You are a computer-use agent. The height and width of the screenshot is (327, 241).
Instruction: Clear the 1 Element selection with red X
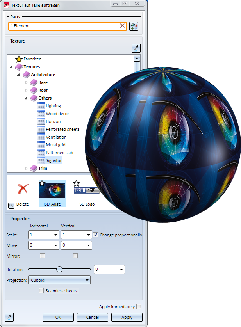pyautogui.click(x=122, y=26)
